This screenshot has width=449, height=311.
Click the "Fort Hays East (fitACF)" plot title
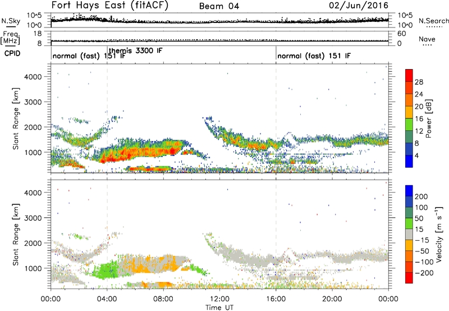[109, 6]
